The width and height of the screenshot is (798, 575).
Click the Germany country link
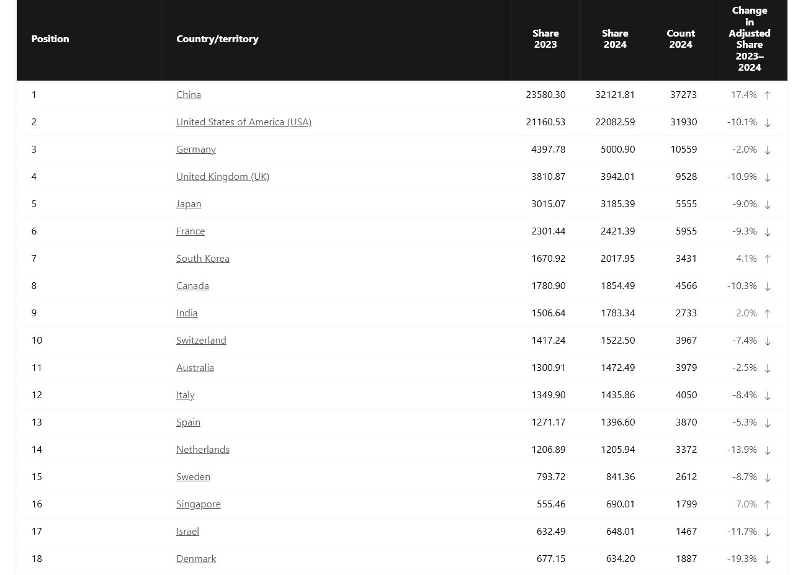(195, 149)
